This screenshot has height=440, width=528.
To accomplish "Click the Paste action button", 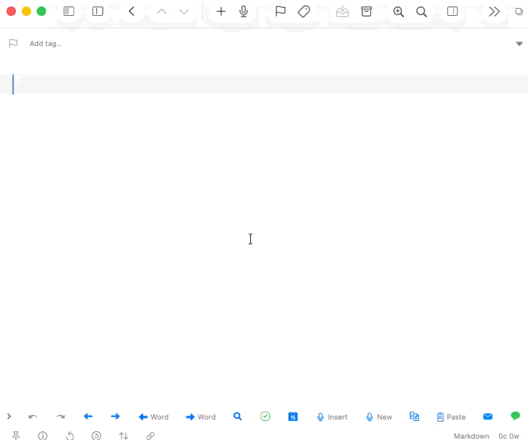I will click(451, 417).
